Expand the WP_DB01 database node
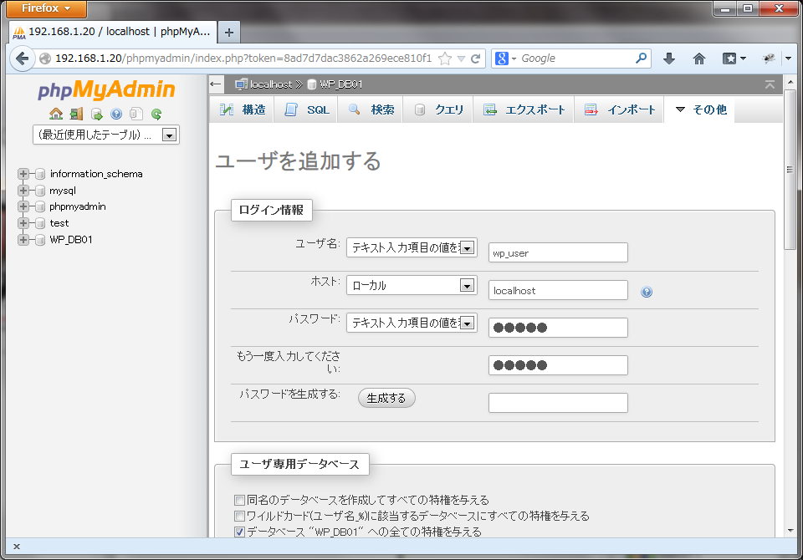Image resolution: width=803 pixels, height=560 pixels. click(23, 240)
